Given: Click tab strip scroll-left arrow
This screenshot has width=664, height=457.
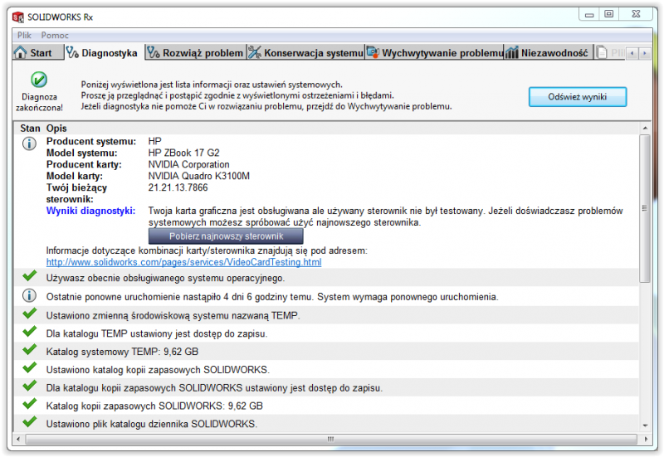Looking at the screenshot, I should click(632, 53).
